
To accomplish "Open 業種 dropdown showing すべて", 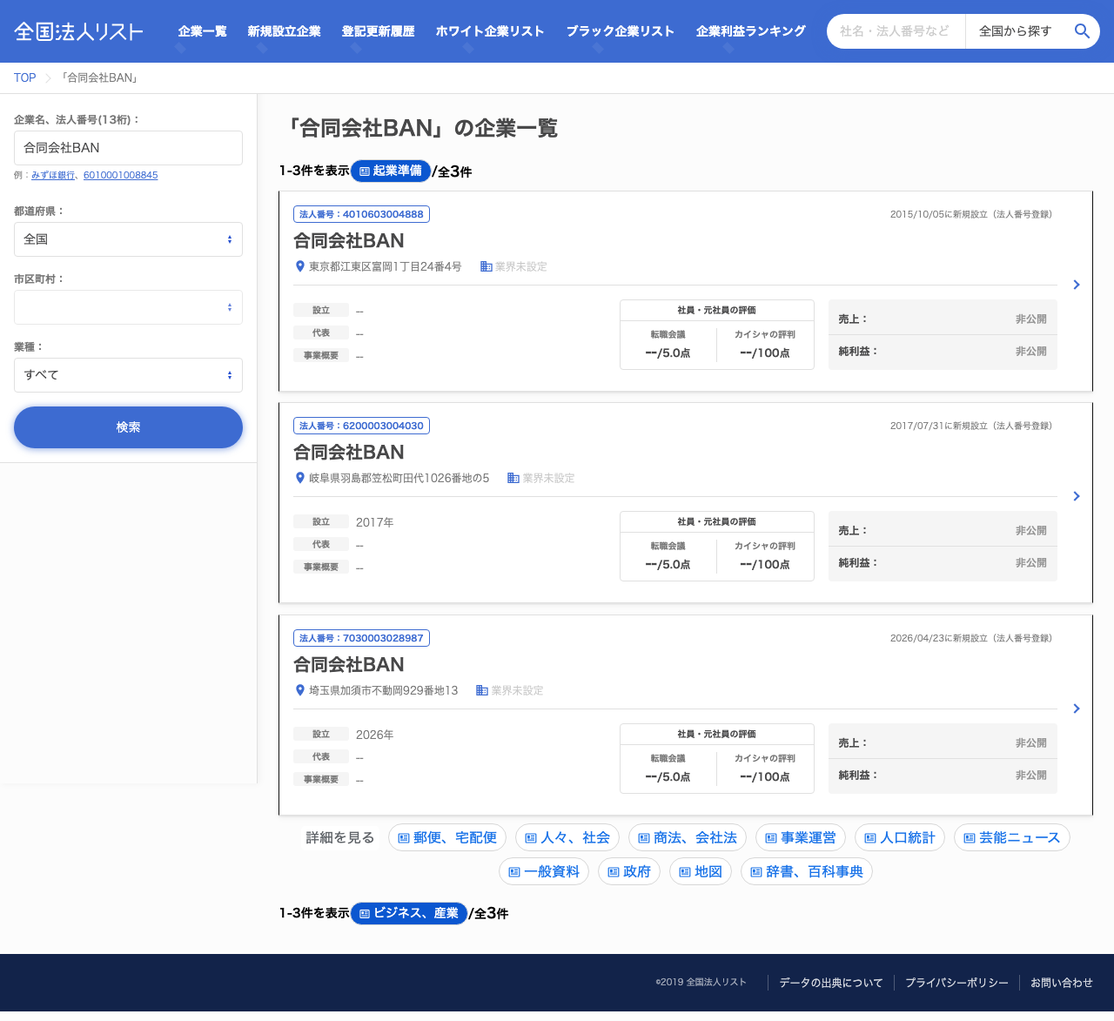I will pyautogui.click(x=128, y=375).
